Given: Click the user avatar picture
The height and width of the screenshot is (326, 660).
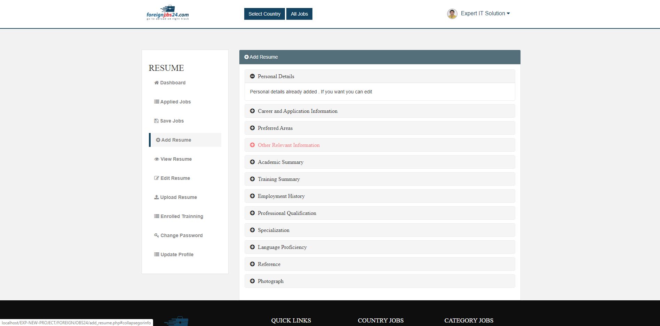Looking at the screenshot, I should [452, 14].
